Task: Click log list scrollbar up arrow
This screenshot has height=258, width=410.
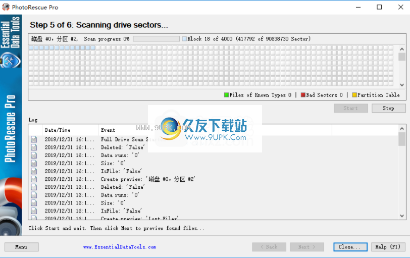Action: click(402, 128)
